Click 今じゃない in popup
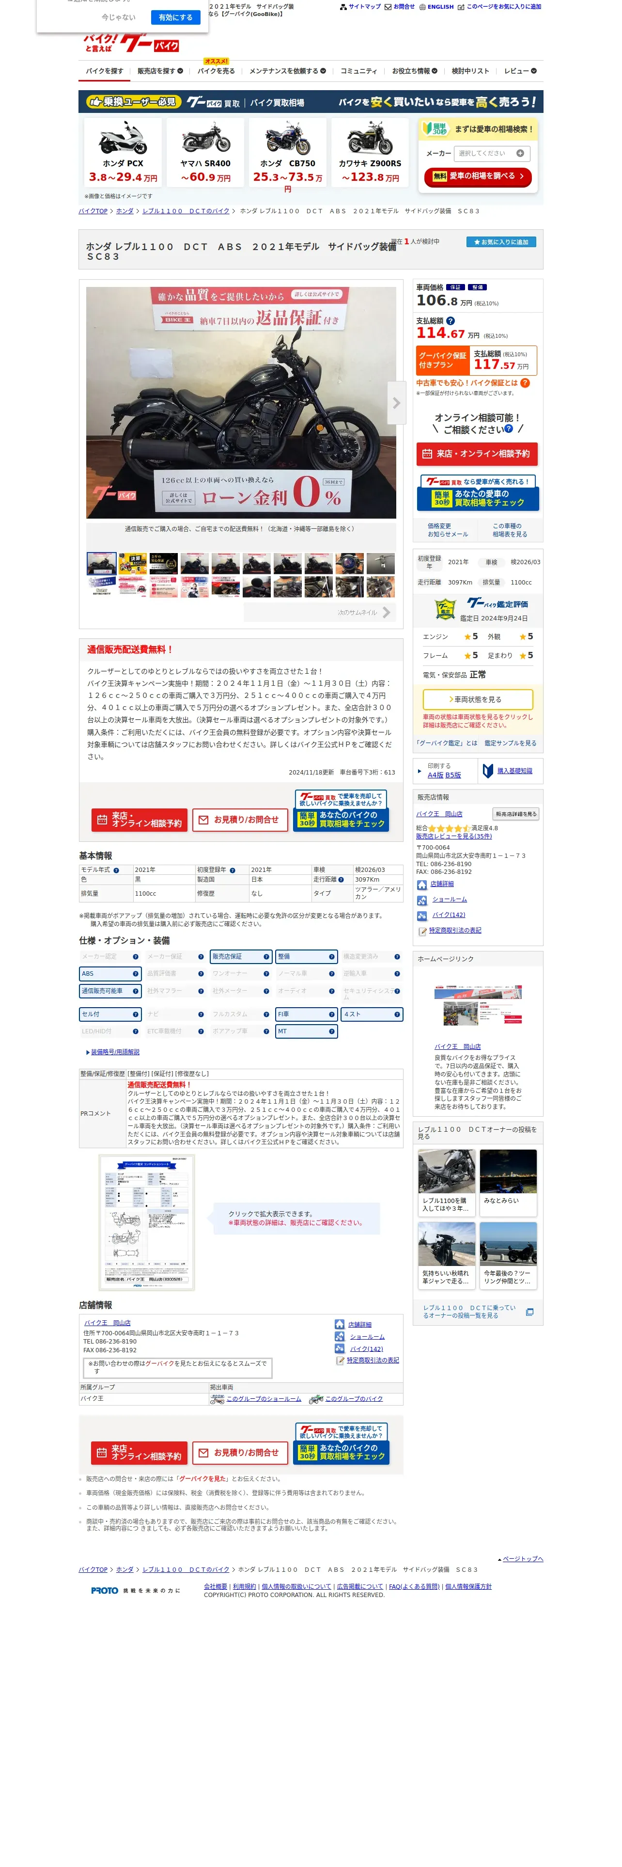622x1867 pixels. coord(118,17)
